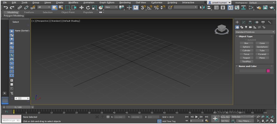Toggle Window/Crossing selection mode
This screenshot has width=277, height=124.
point(74,7)
